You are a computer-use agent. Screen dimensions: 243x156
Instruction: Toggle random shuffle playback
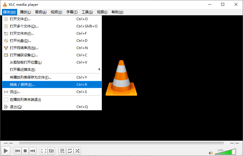pos(77,151)
